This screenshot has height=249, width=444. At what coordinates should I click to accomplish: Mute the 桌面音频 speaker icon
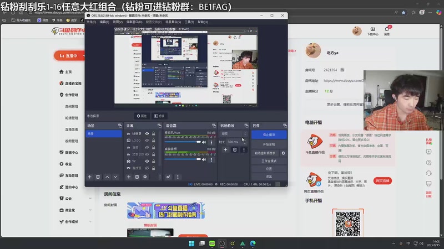(x=204, y=159)
